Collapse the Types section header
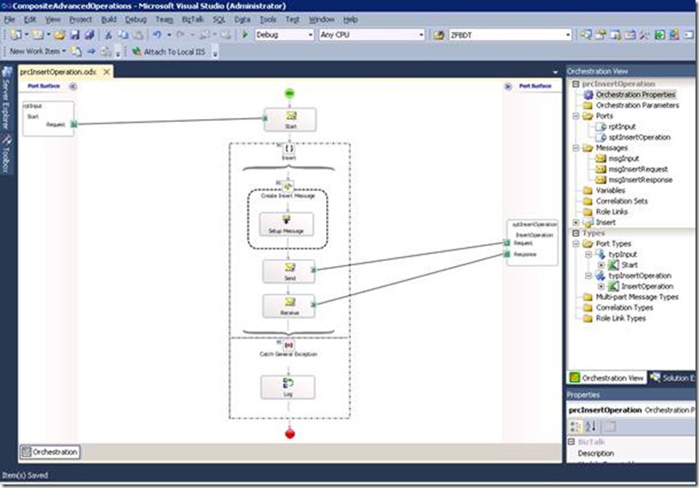 (575, 233)
